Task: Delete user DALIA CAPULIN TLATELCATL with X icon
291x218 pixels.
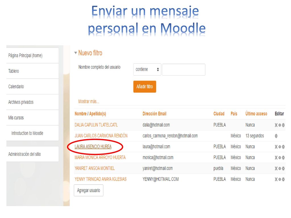Action: [276, 125]
